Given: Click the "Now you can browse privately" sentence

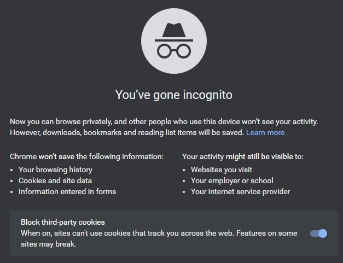Looking at the screenshot, I should (164, 121).
